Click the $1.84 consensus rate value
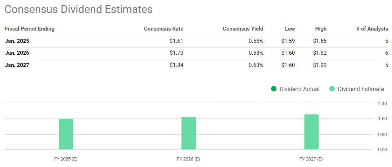The image size is (392, 167). [x=176, y=65]
